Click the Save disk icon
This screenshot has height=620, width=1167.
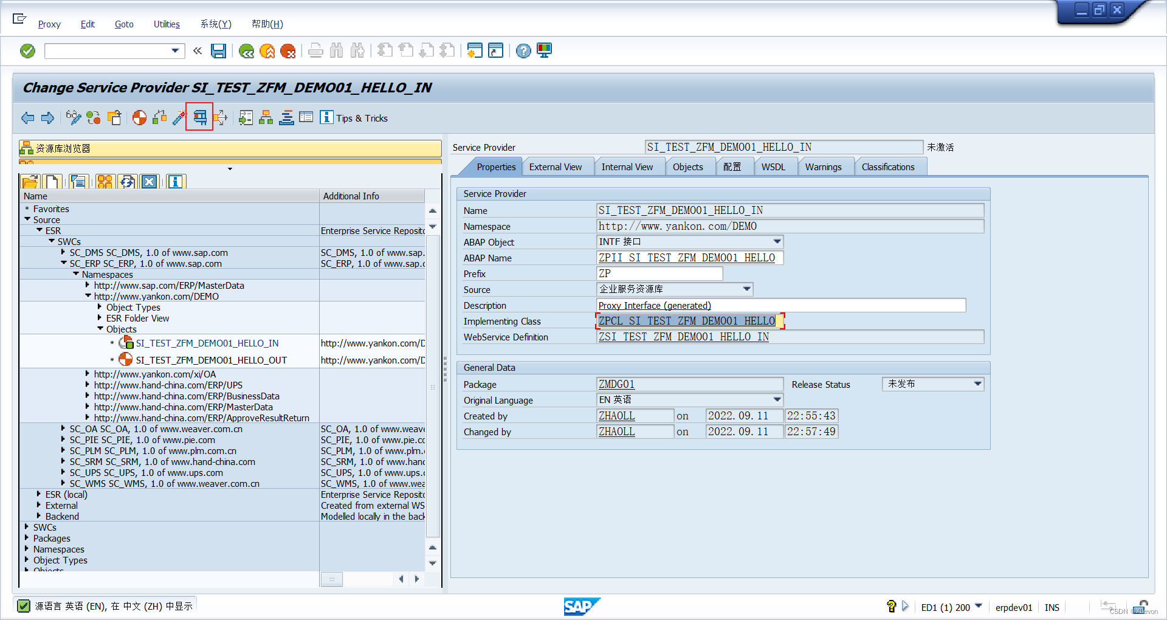point(218,51)
